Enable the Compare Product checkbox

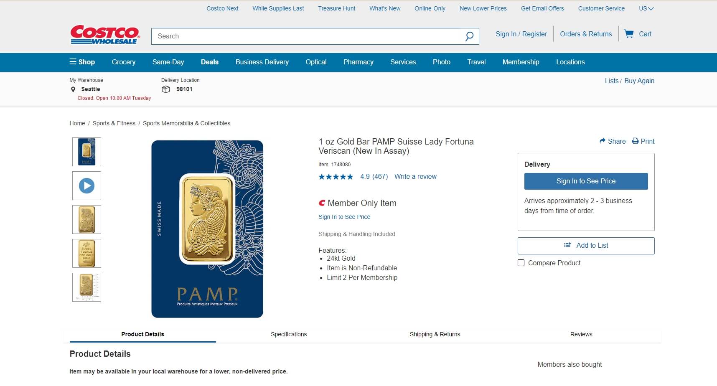(x=521, y=263)
